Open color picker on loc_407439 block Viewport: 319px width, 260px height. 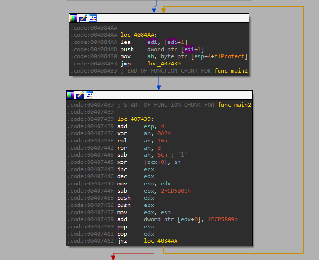[x=70, y=95]
